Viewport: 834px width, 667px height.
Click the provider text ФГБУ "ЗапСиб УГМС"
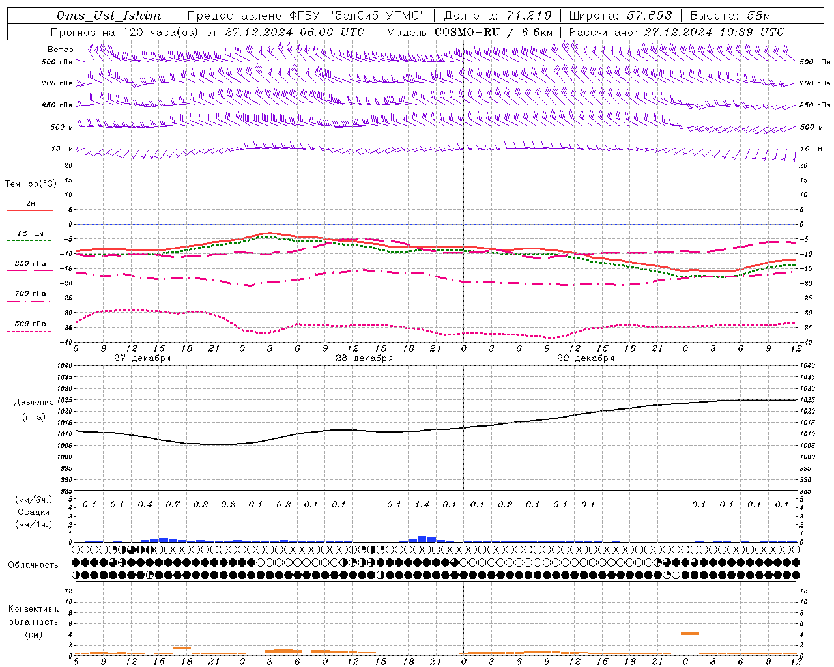tap(357, 16)
